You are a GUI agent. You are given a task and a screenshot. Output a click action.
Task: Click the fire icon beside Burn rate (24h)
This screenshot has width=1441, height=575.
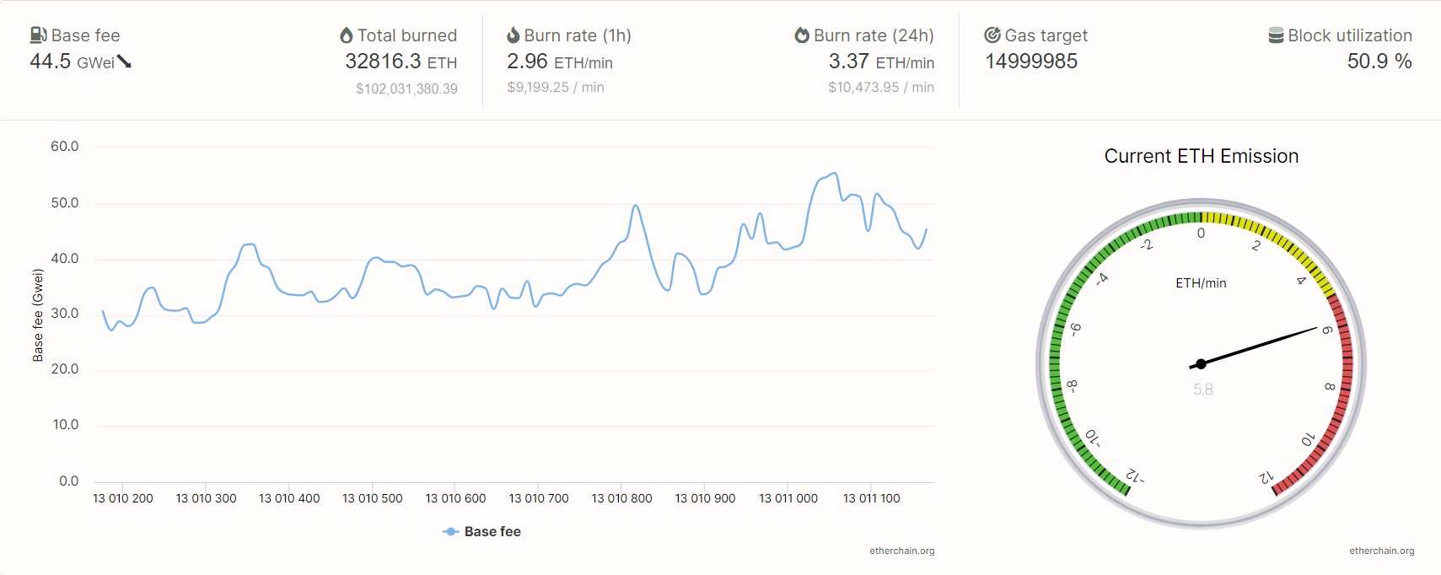[x=802, y=35]
